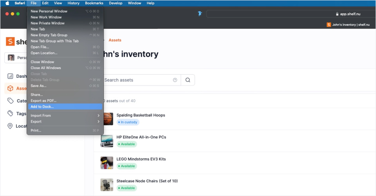
Task: Open the View menu
Action: point(58,3)
